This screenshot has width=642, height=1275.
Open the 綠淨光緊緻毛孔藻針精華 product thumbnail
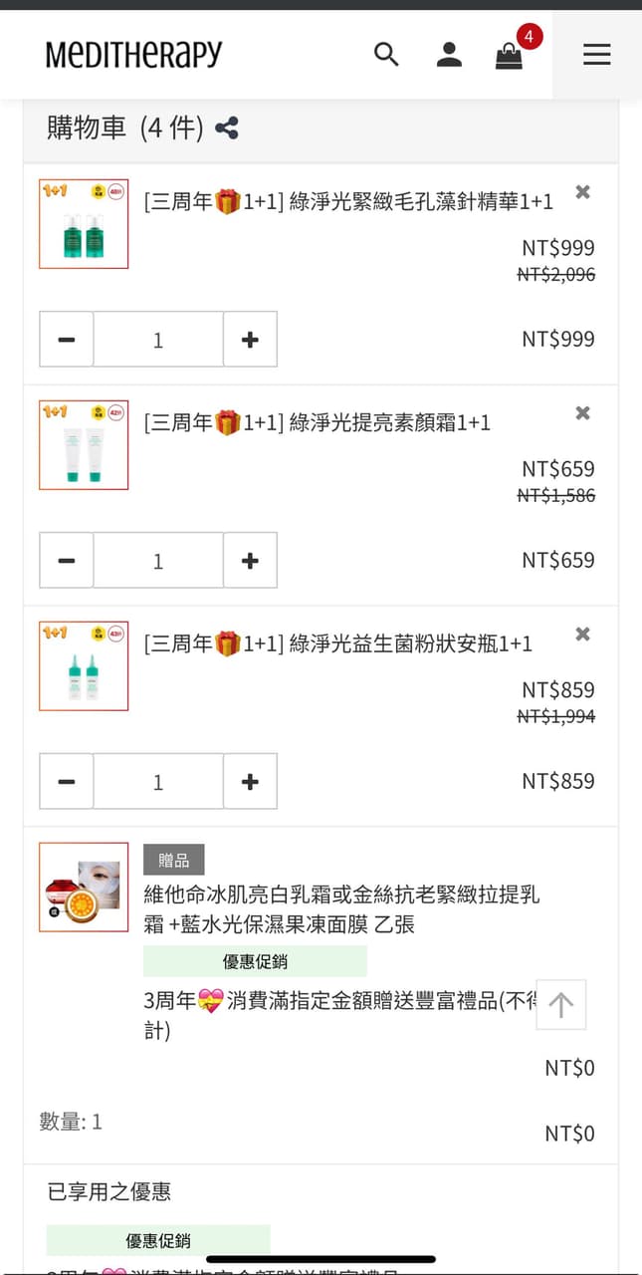tap(84, 224)
